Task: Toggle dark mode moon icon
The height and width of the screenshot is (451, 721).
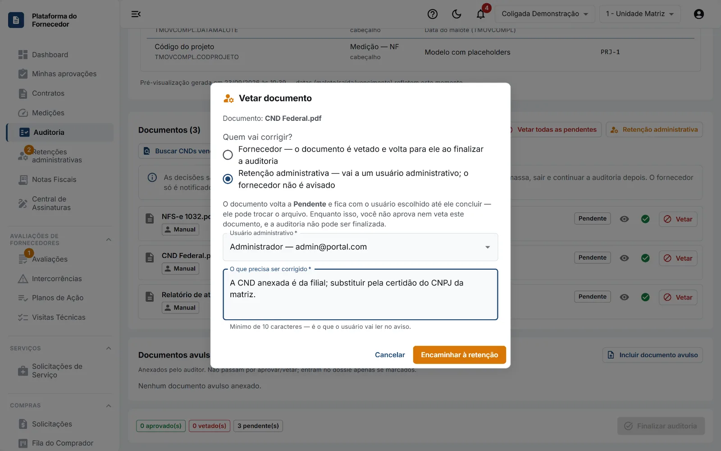Action: 456,14
